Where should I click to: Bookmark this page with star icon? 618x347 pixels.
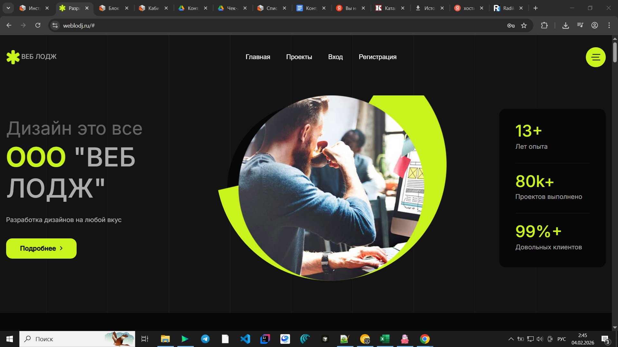pyautogui.click(x=524, y=25)
